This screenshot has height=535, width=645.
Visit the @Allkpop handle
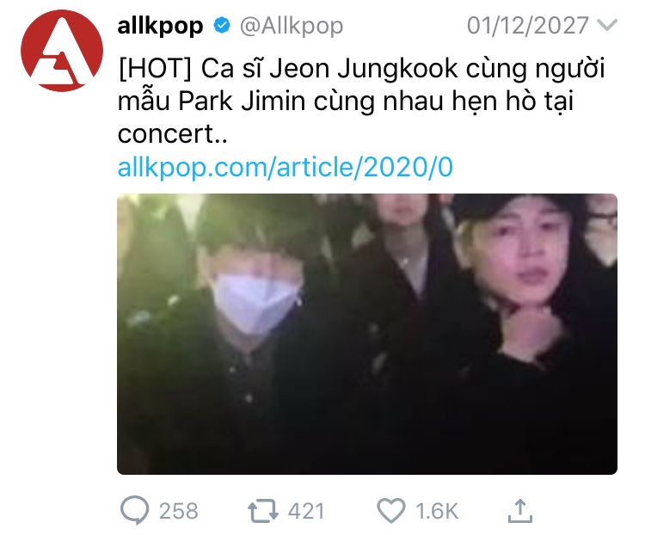point(292,27)
